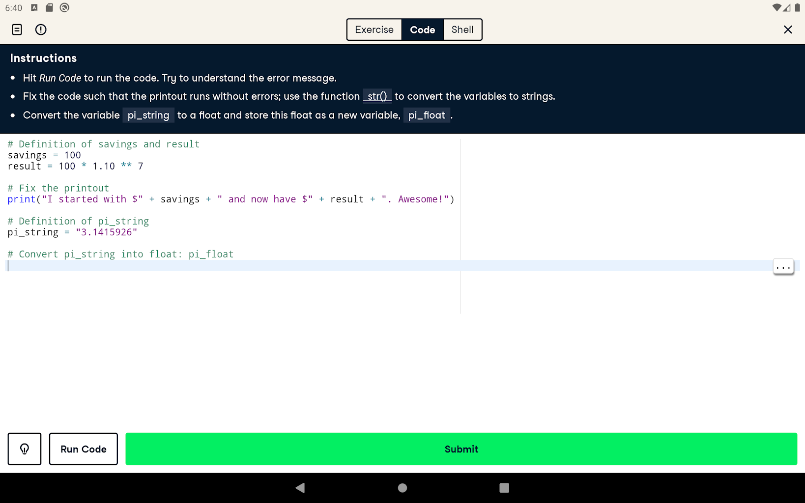Tap the battery status icon
The image size is (805, 503).
pyautogui.click(x=797, y=7)
